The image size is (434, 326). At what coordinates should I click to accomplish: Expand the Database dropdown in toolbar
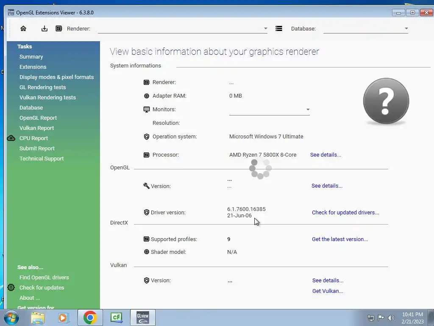click(x=406, y=28)
